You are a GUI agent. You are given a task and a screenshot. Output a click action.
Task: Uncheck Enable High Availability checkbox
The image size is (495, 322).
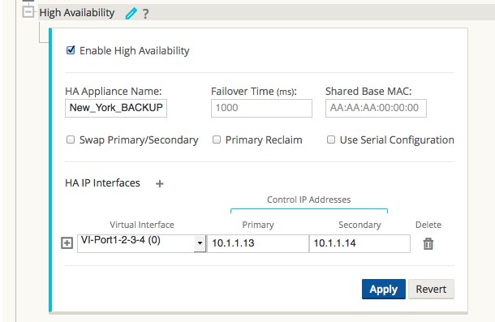[71, 50]
